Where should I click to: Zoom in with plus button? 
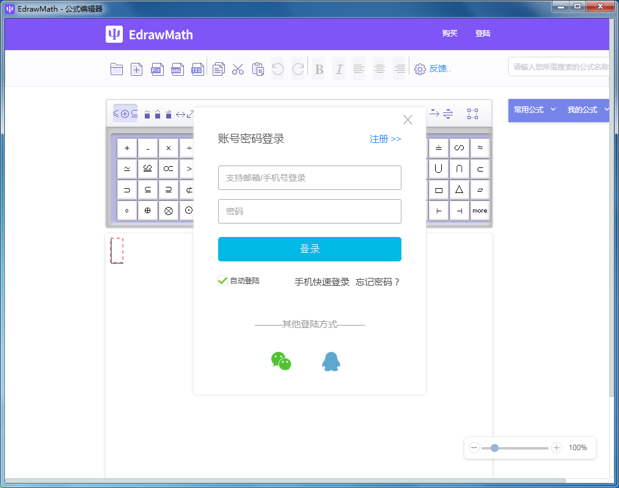(557, 448)
